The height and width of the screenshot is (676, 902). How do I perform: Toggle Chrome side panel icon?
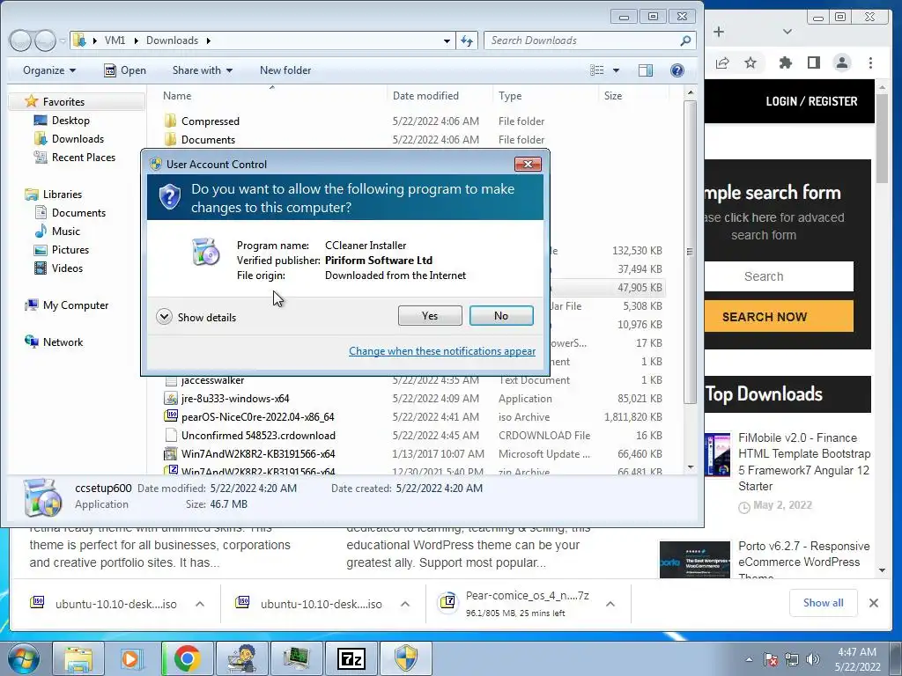[813, 62]
